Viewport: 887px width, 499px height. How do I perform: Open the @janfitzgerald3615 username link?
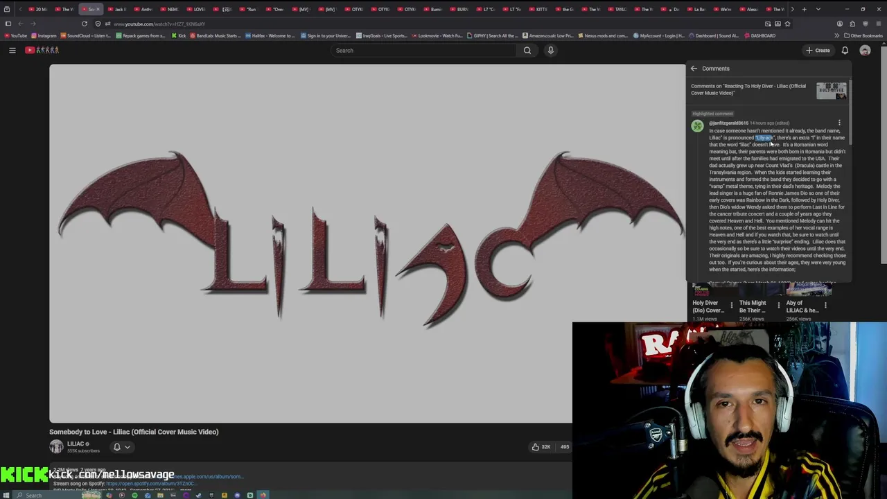pyautogui.click(x=728, y=123)
